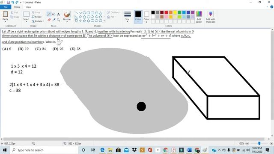Click the Brushes tool icon

click(67, 14)
